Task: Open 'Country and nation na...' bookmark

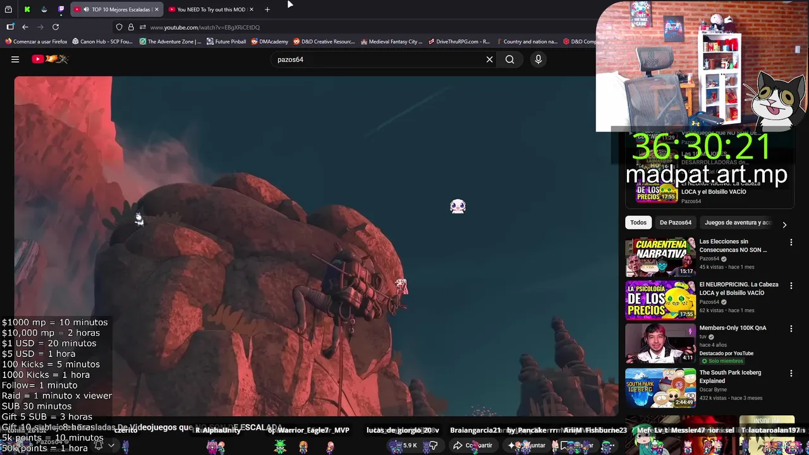Action: 526,42
